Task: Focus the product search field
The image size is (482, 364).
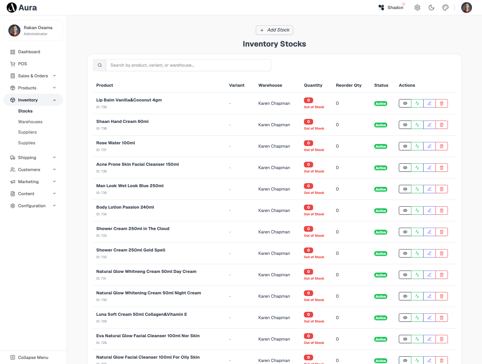Action: 188,65
